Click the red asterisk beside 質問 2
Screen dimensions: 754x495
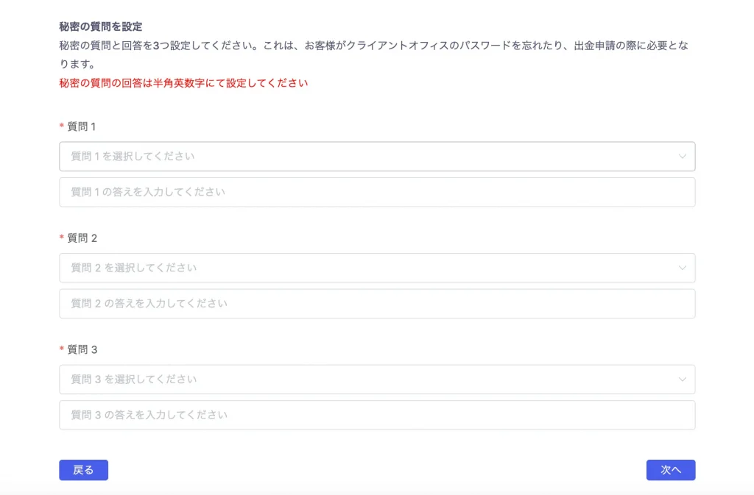tap(62, 237)
